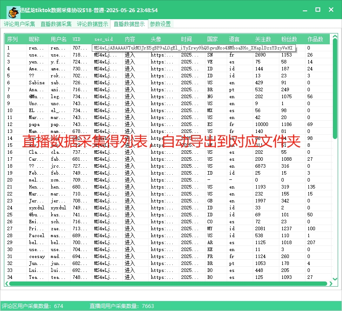Click the https avatar link in row 33
This screenshot has width=342, height=311.
tap(162, 270)
